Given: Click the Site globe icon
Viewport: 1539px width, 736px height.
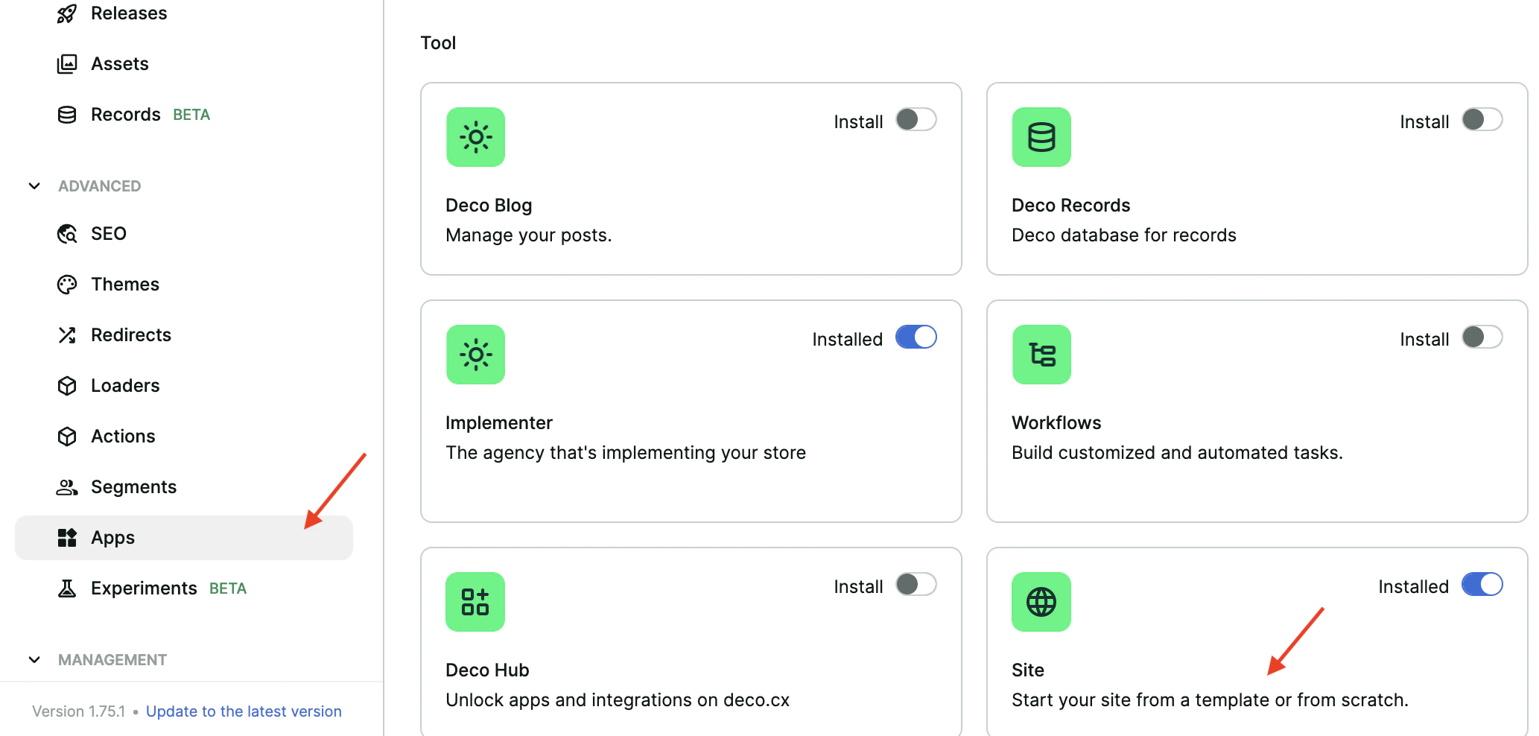Looking at the screenshot, I should point(1041,602).
